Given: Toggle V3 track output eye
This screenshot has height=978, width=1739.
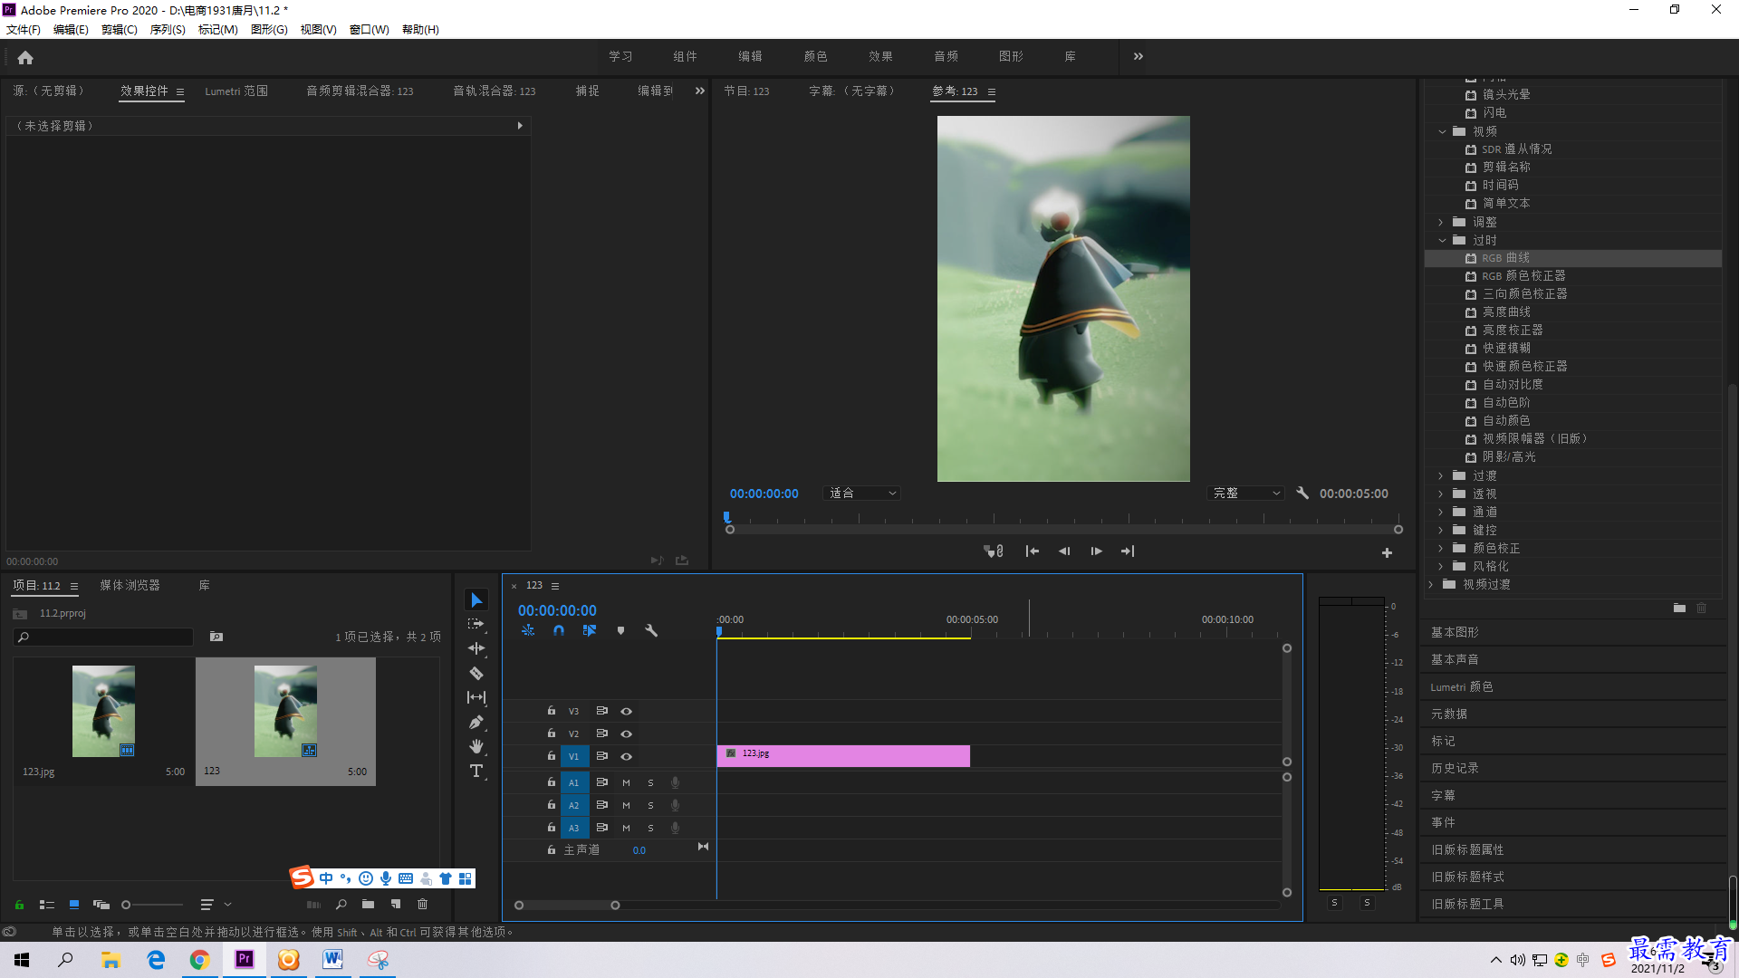Looking at the screenshot, I should [626, 712].
